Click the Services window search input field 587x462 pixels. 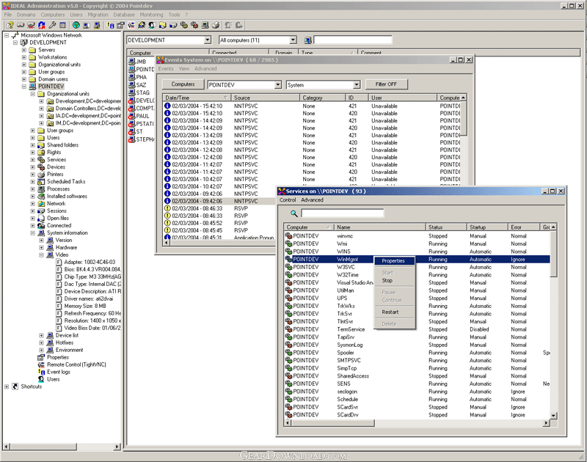point(342,213)
